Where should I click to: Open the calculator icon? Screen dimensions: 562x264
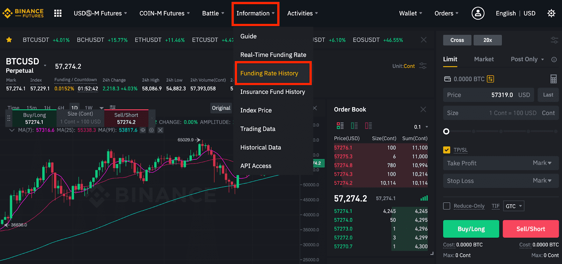pos(554,79)
